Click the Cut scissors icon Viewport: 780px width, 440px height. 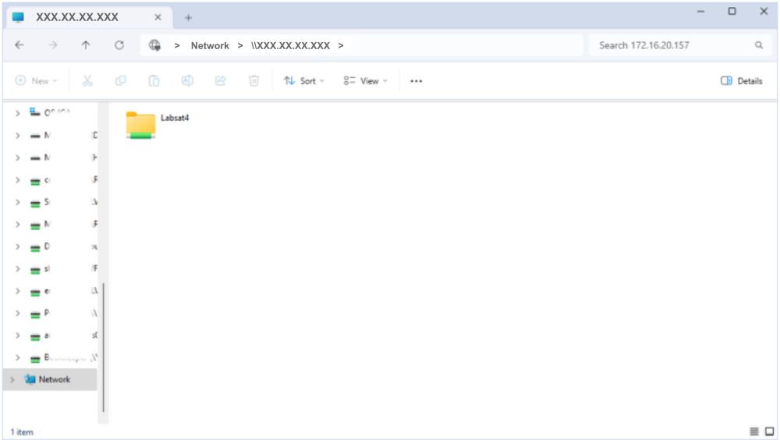tap(87, 80)
